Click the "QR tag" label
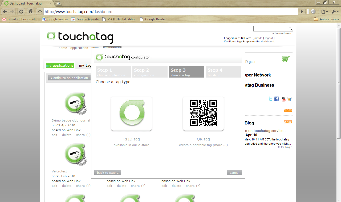Image resolution: width=341 pixels, height=202 pixels. point(203,139)
